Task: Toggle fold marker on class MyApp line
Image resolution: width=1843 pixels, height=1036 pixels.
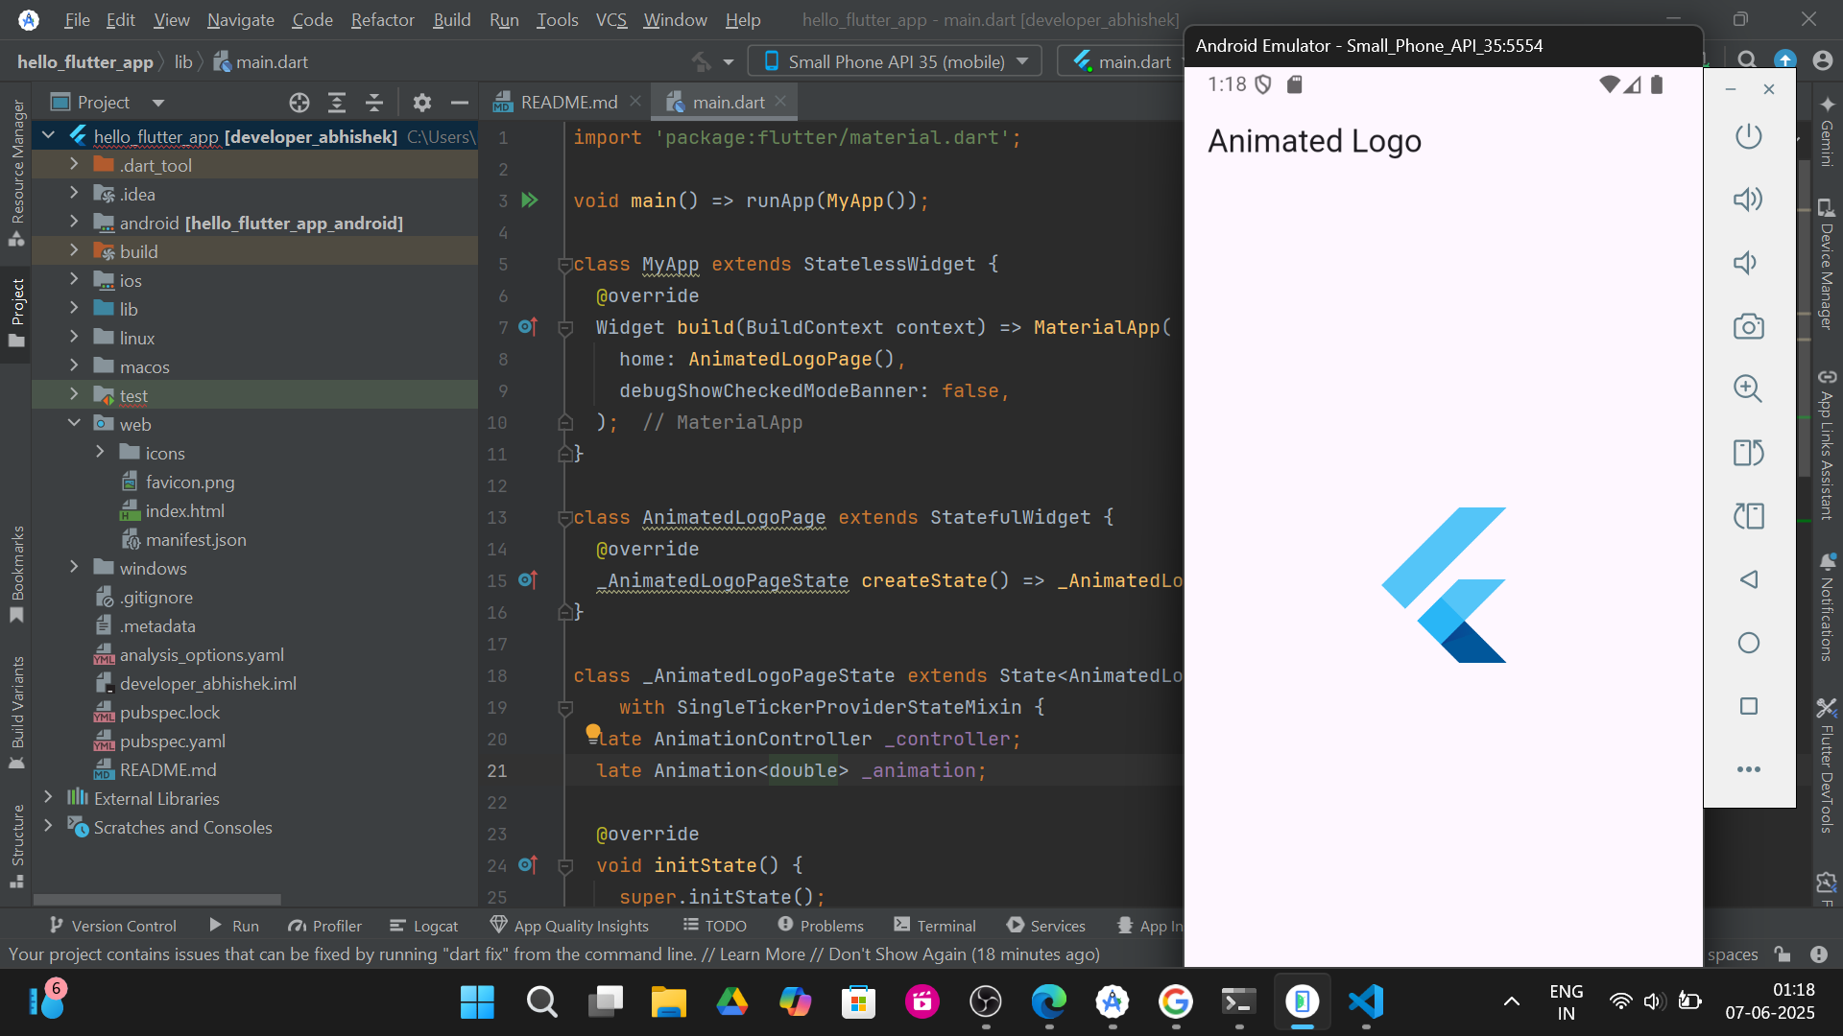Action: click(565, 265)
